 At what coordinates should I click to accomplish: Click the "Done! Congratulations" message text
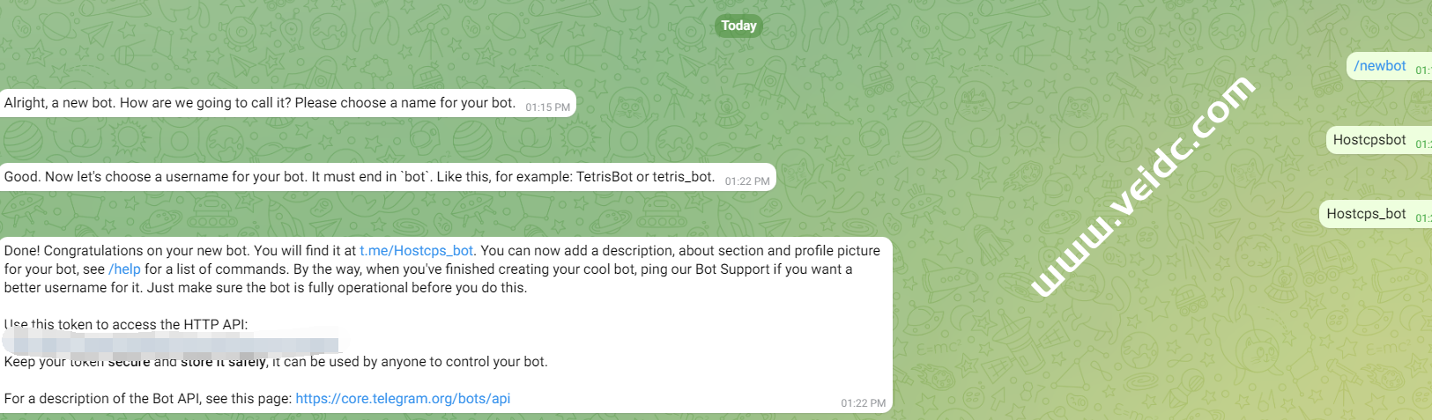[x=176, y=251]
